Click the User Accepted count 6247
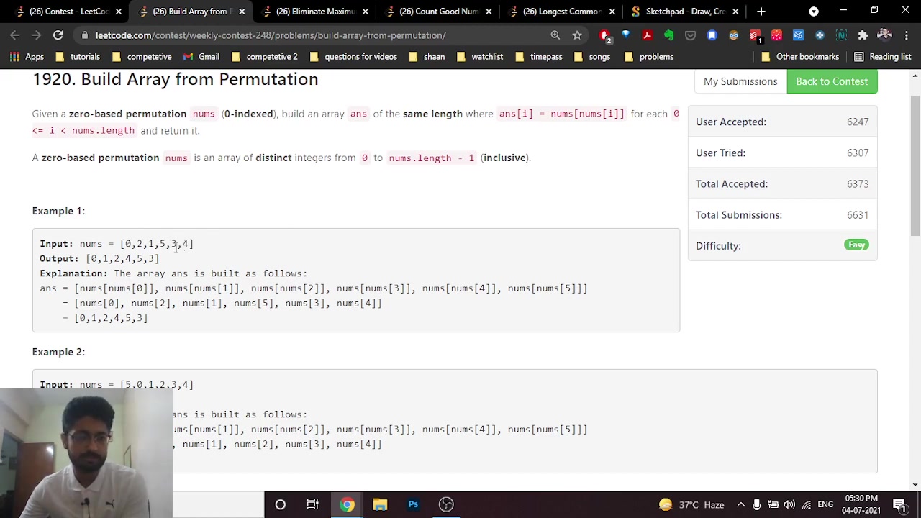 point(858,122)
